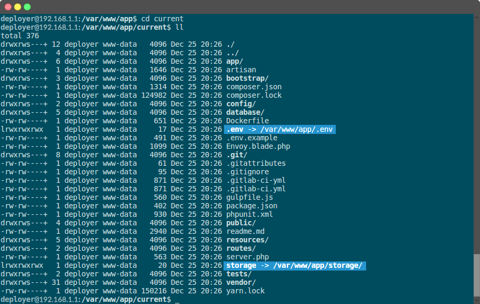Click the highlighted .env symlink entry

tap(280, 129)
